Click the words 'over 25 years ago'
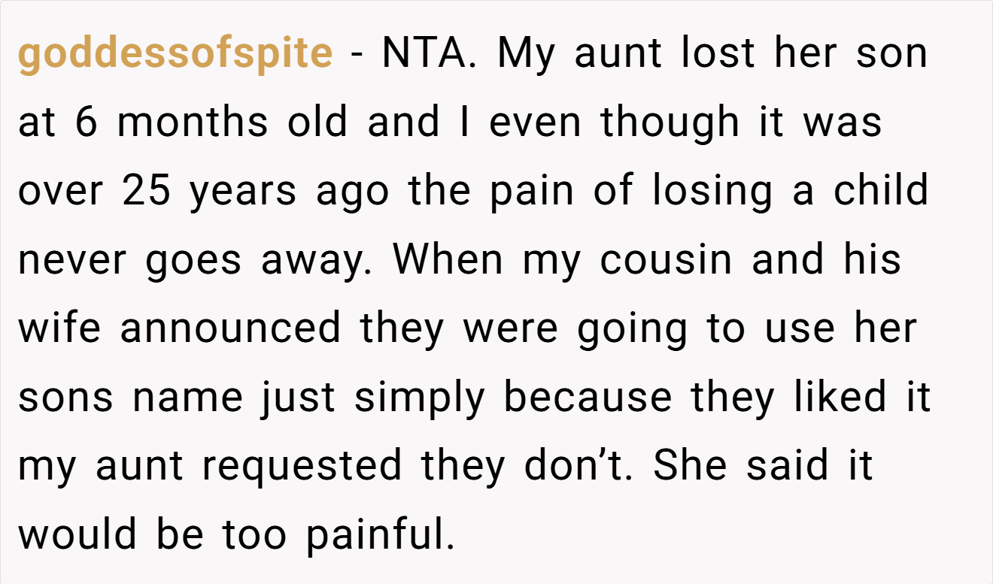This screenshot has height=584, width=993. [203, 191]
